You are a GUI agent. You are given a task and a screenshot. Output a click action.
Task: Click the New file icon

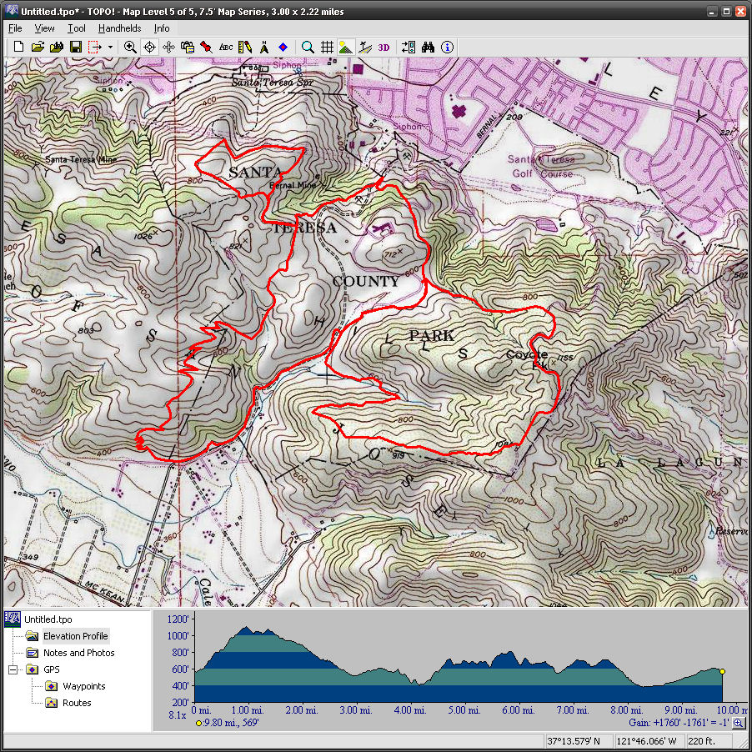pyautogui.click(x=18, y=47)
